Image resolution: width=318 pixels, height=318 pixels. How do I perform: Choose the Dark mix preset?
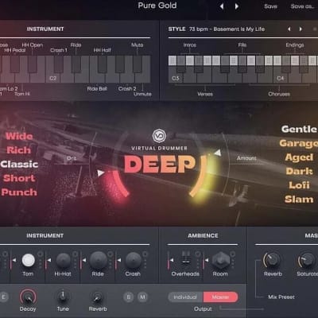coord(299,171)
